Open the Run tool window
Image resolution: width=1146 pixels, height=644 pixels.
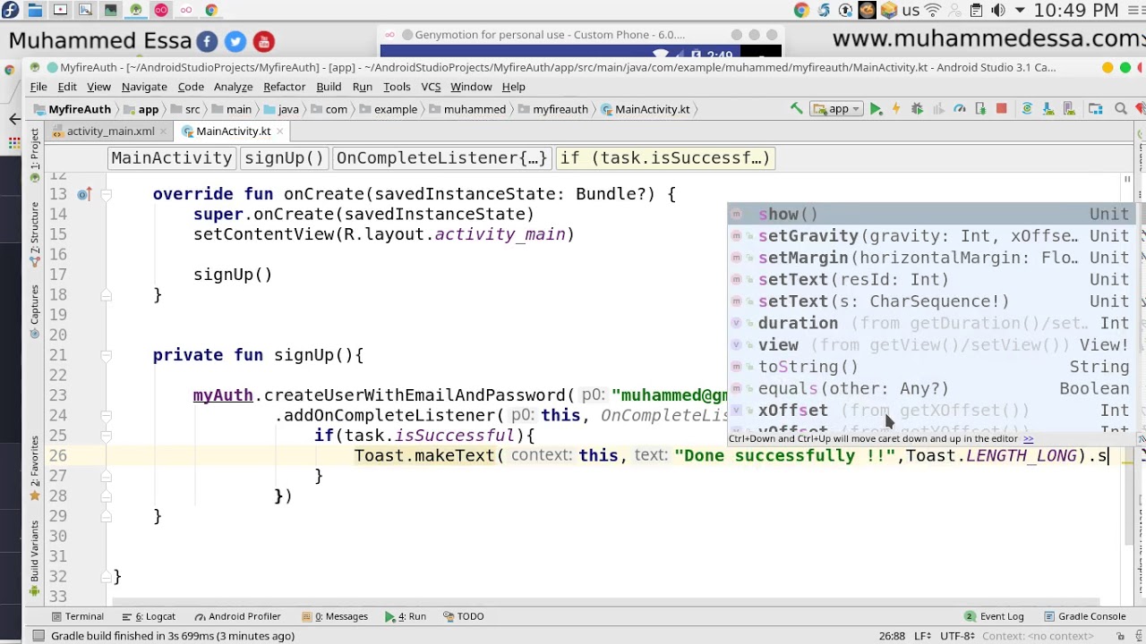406,616
